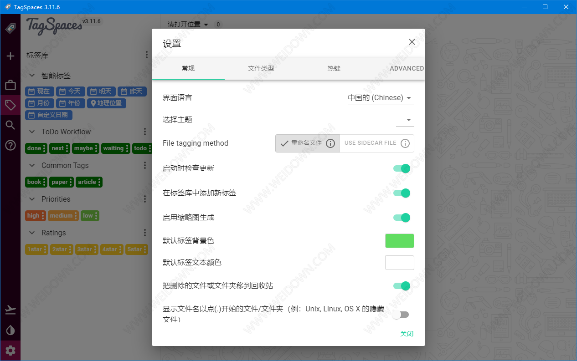Viewport: 577px width, 361px height.
Task: Open the search magnifier icon in sidebar
Action: (10, 125)
